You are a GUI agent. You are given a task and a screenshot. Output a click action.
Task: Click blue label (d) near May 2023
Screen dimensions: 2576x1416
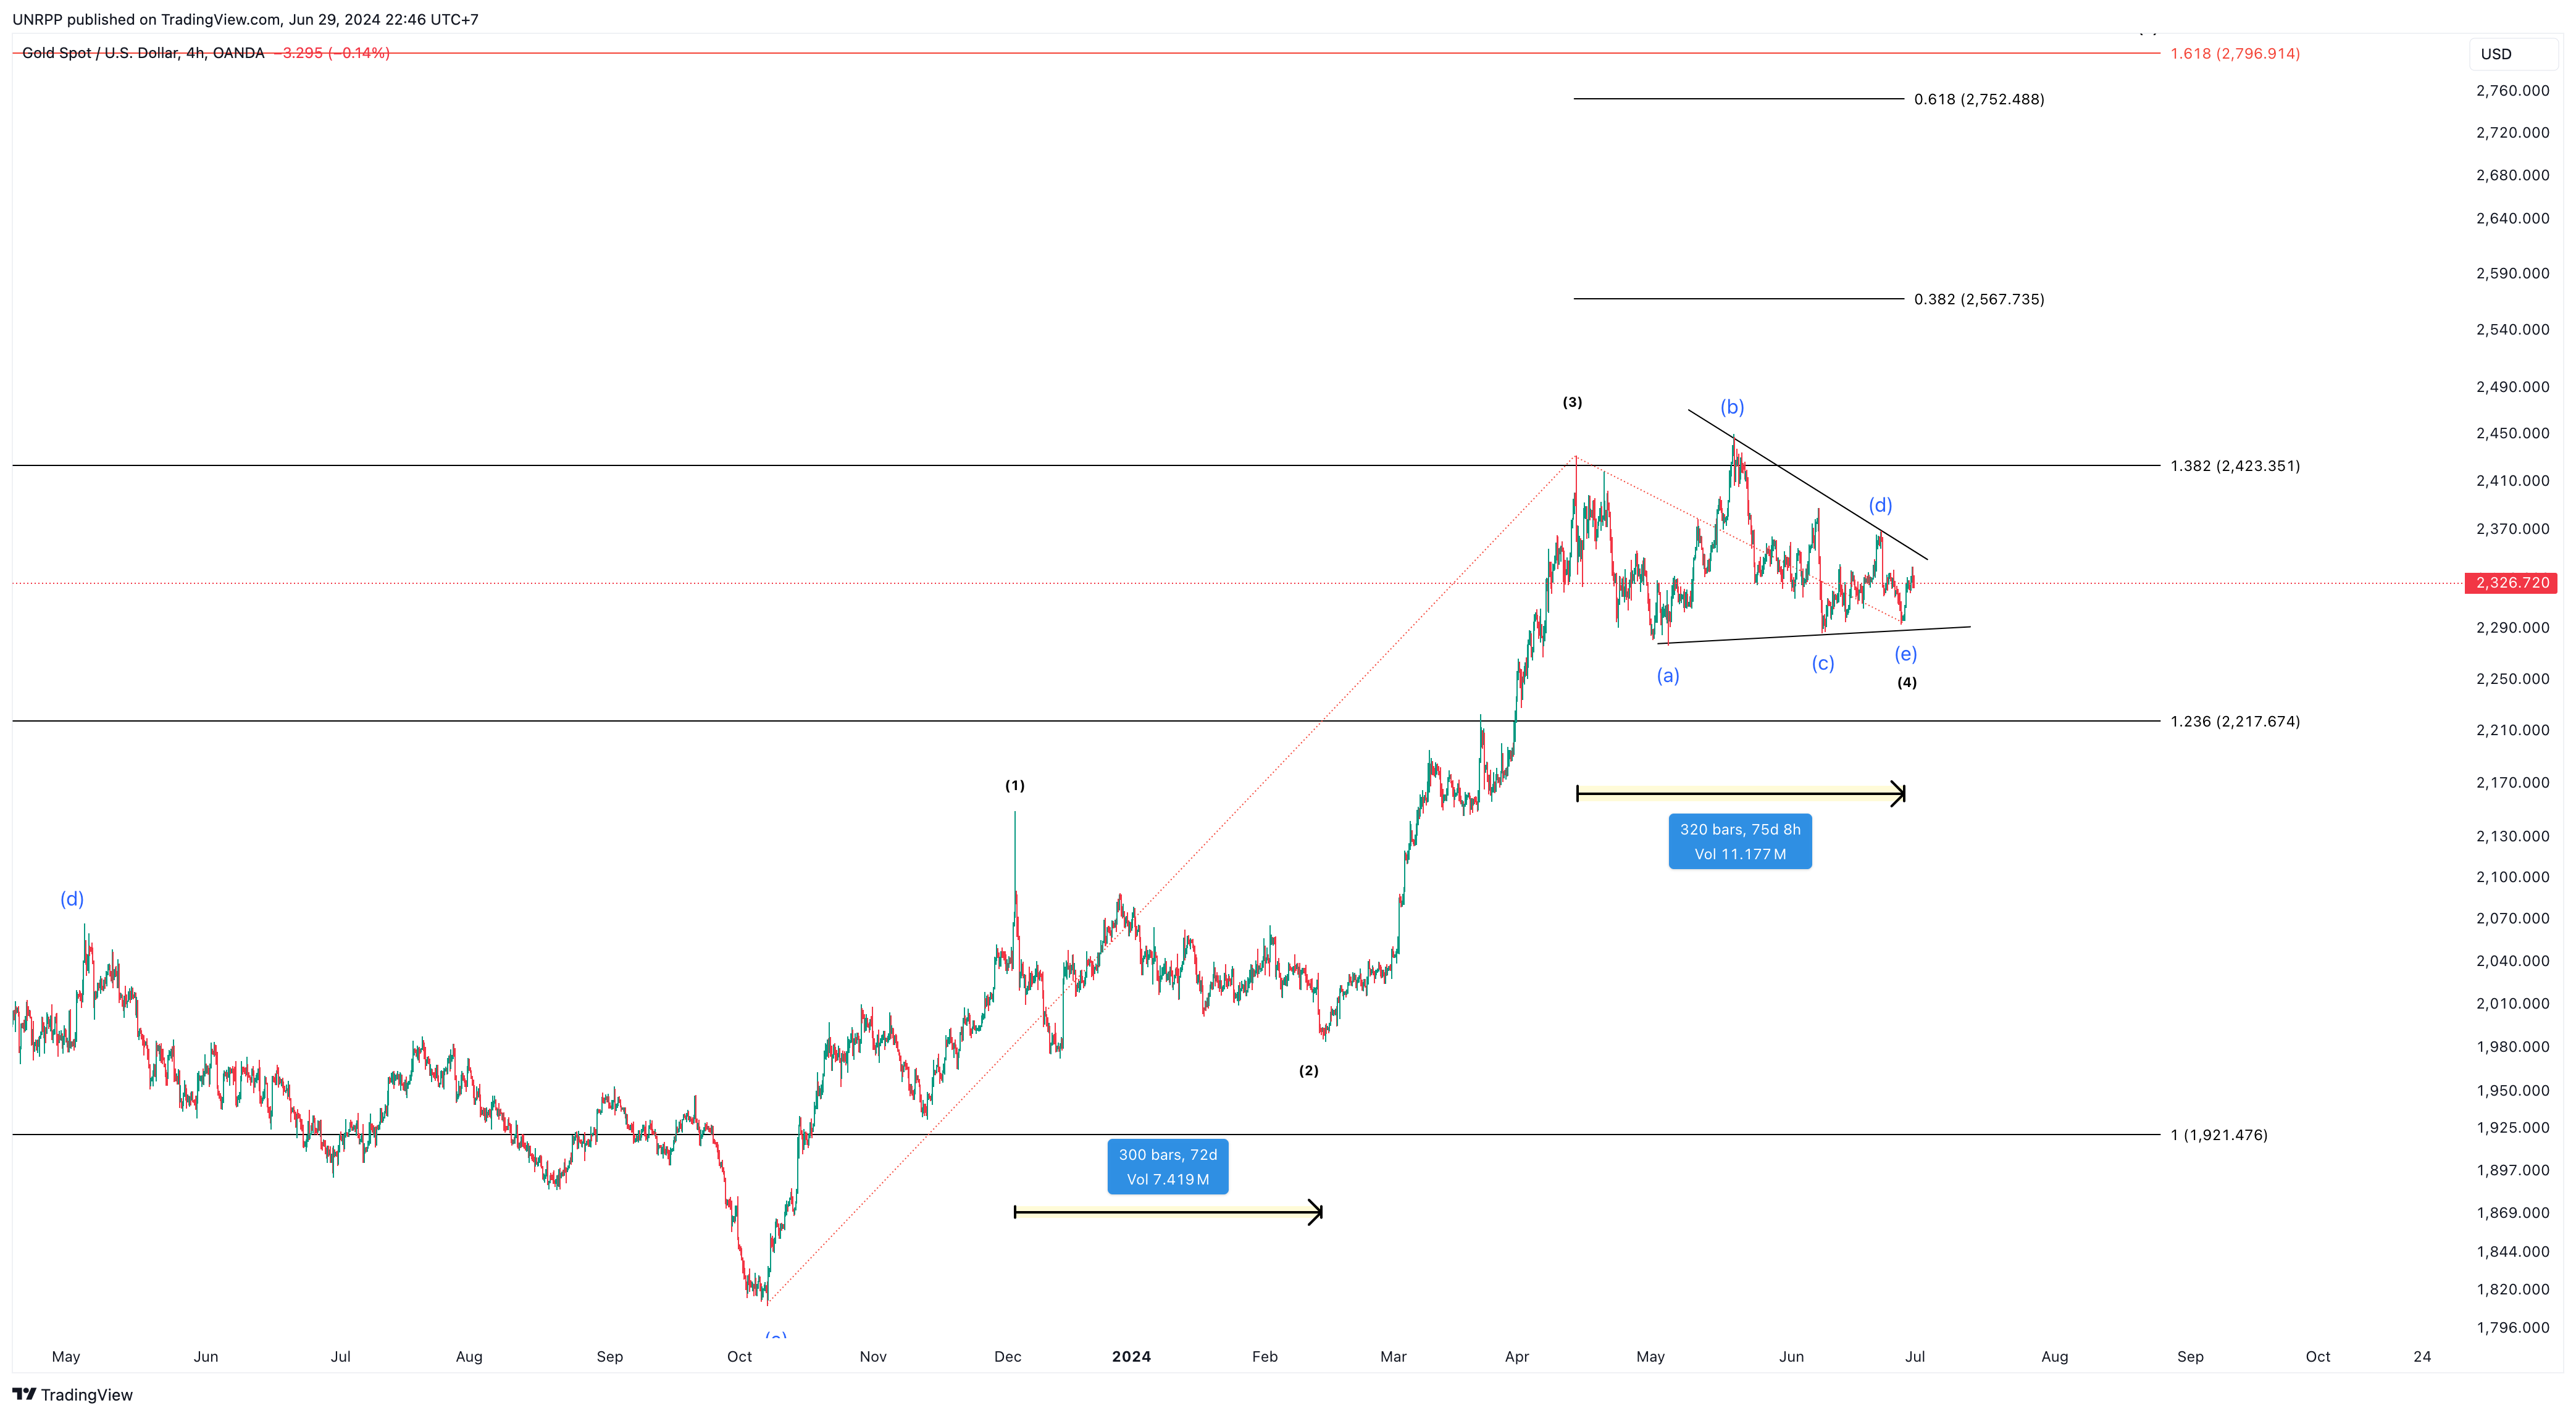(x=72, y=898)
